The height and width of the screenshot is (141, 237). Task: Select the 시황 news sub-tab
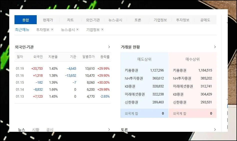click(35, 130)
